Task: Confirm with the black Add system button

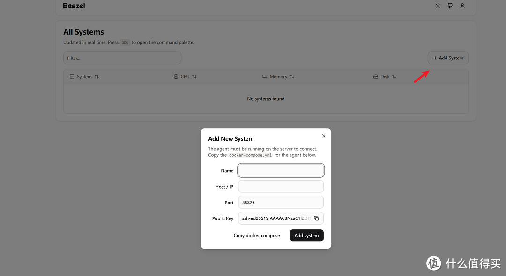Action: point(306,235)
